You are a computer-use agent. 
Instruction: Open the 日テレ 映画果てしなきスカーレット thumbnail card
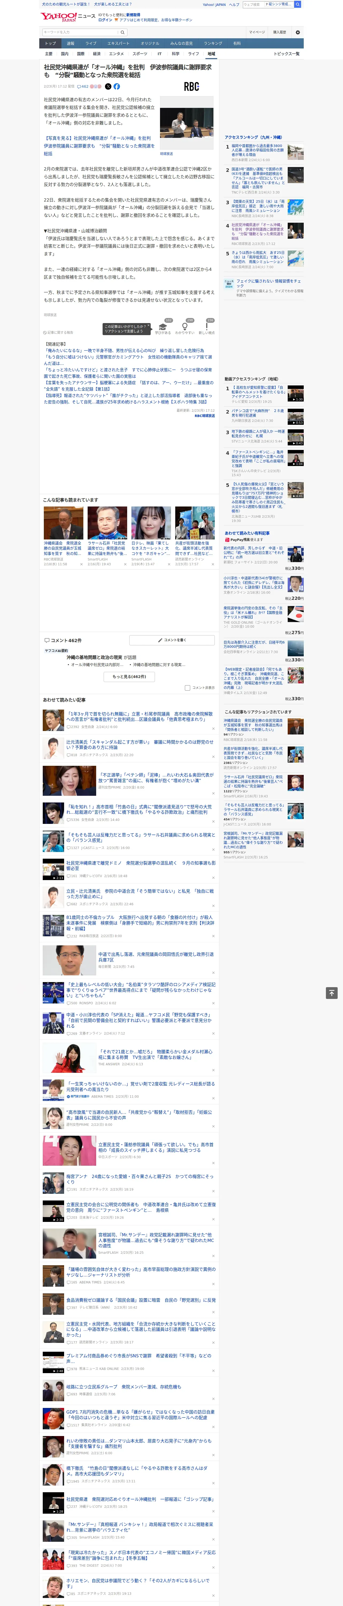(x=151, y=522)
